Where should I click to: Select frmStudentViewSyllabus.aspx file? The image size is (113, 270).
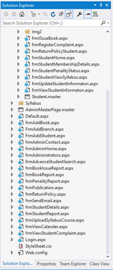point(59,77)
